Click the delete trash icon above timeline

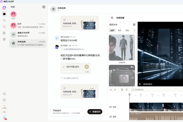point(122,90)
